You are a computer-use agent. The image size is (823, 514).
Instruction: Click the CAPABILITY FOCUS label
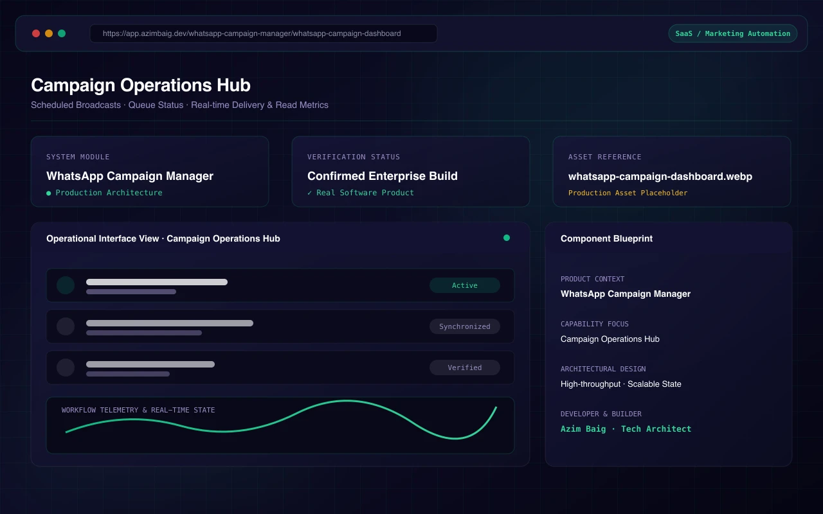pos(595,324)
